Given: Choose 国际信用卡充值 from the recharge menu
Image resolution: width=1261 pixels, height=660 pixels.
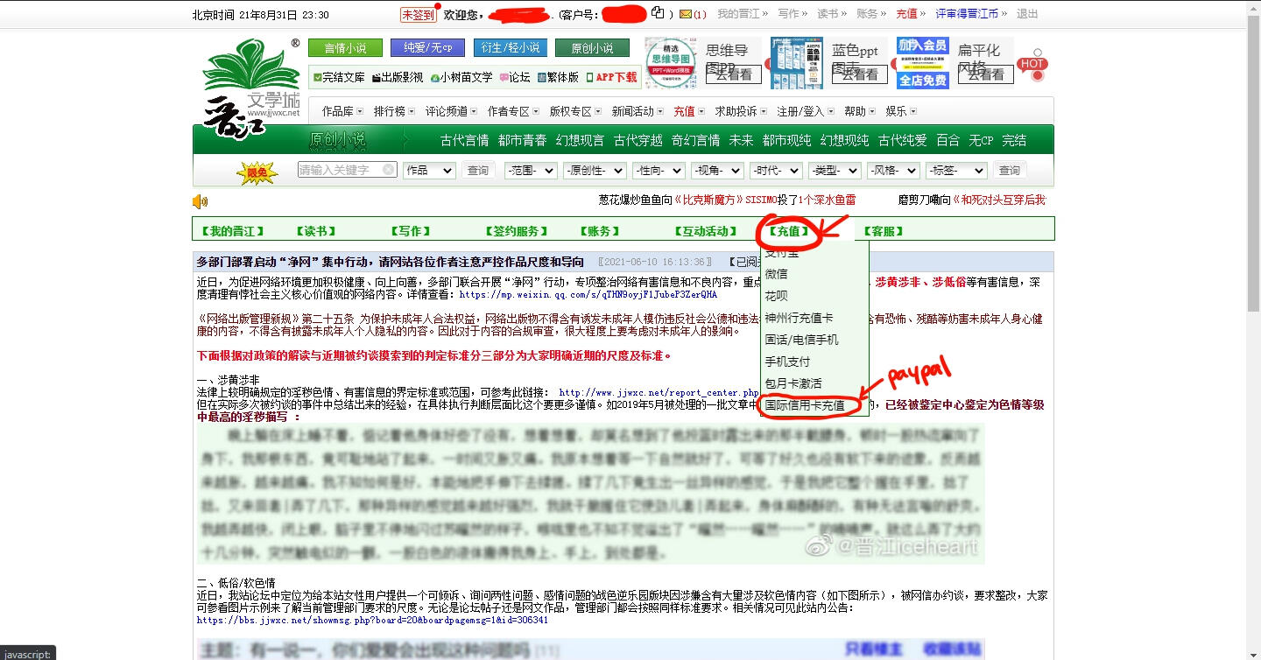Looking at the screenshot, I should (x=805, y=405).
